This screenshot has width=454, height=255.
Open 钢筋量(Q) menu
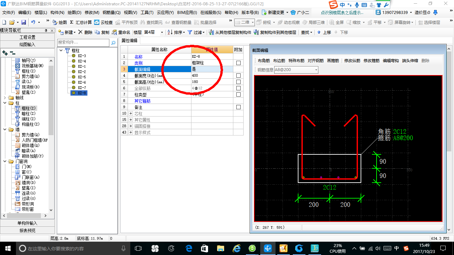point(112,12)
